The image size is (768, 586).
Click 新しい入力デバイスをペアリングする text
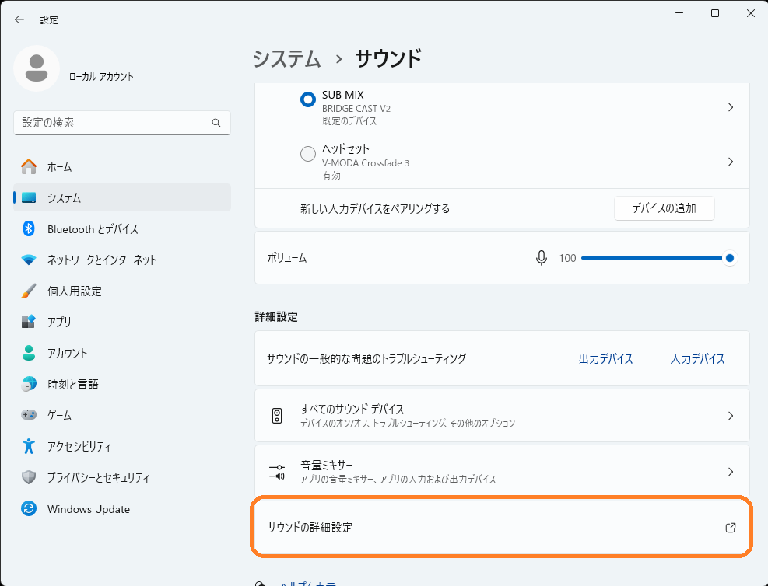375,209
